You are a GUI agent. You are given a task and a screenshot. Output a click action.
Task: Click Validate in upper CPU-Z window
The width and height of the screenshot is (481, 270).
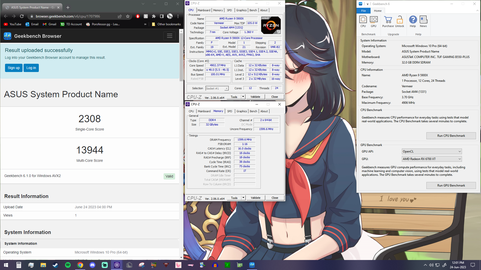(255, 97)
